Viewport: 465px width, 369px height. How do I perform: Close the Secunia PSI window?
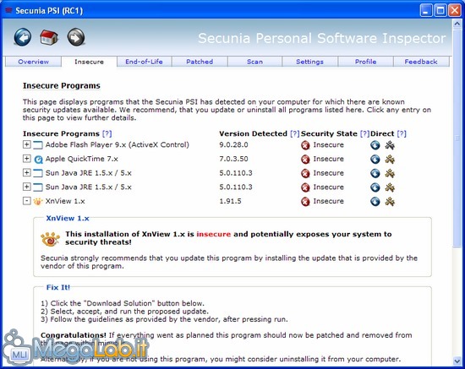tap(455, 11)
